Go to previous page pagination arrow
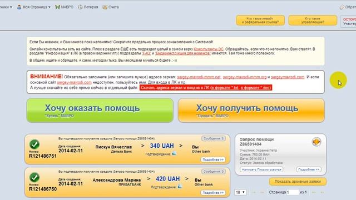356x200 pixels. [x=262, y=192]
